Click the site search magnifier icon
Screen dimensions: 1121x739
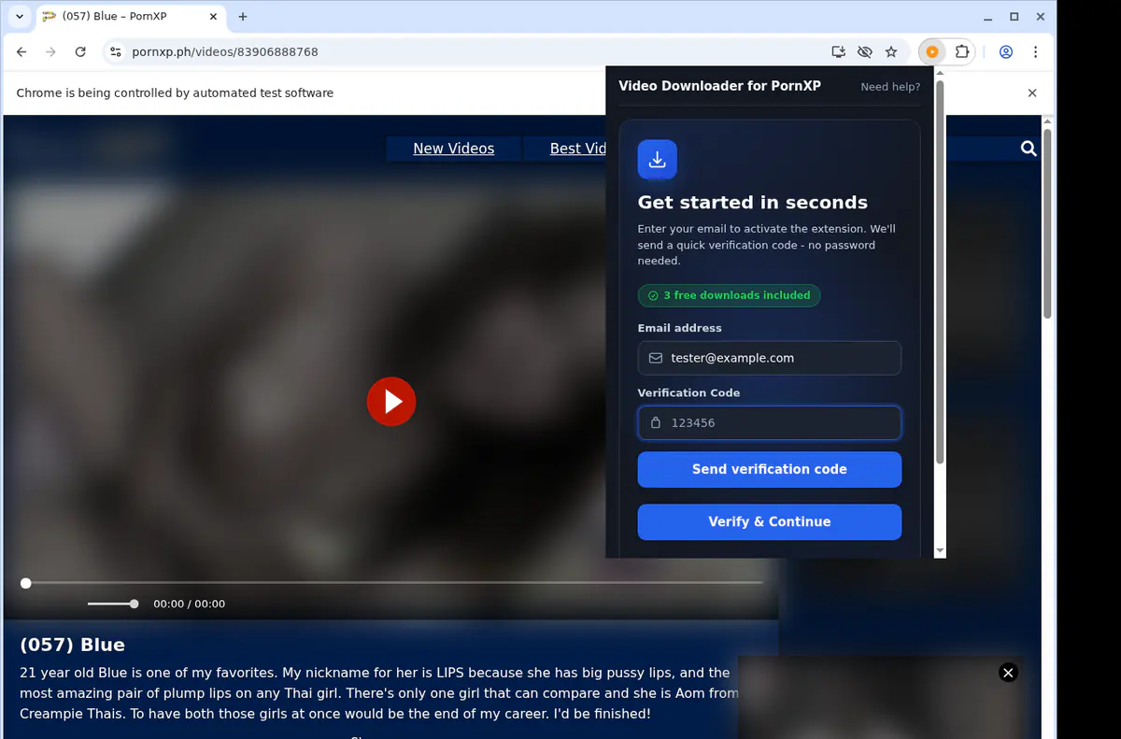click(1029, 149)
